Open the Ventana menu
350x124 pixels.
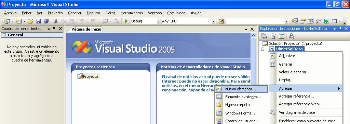click(155, 13)
